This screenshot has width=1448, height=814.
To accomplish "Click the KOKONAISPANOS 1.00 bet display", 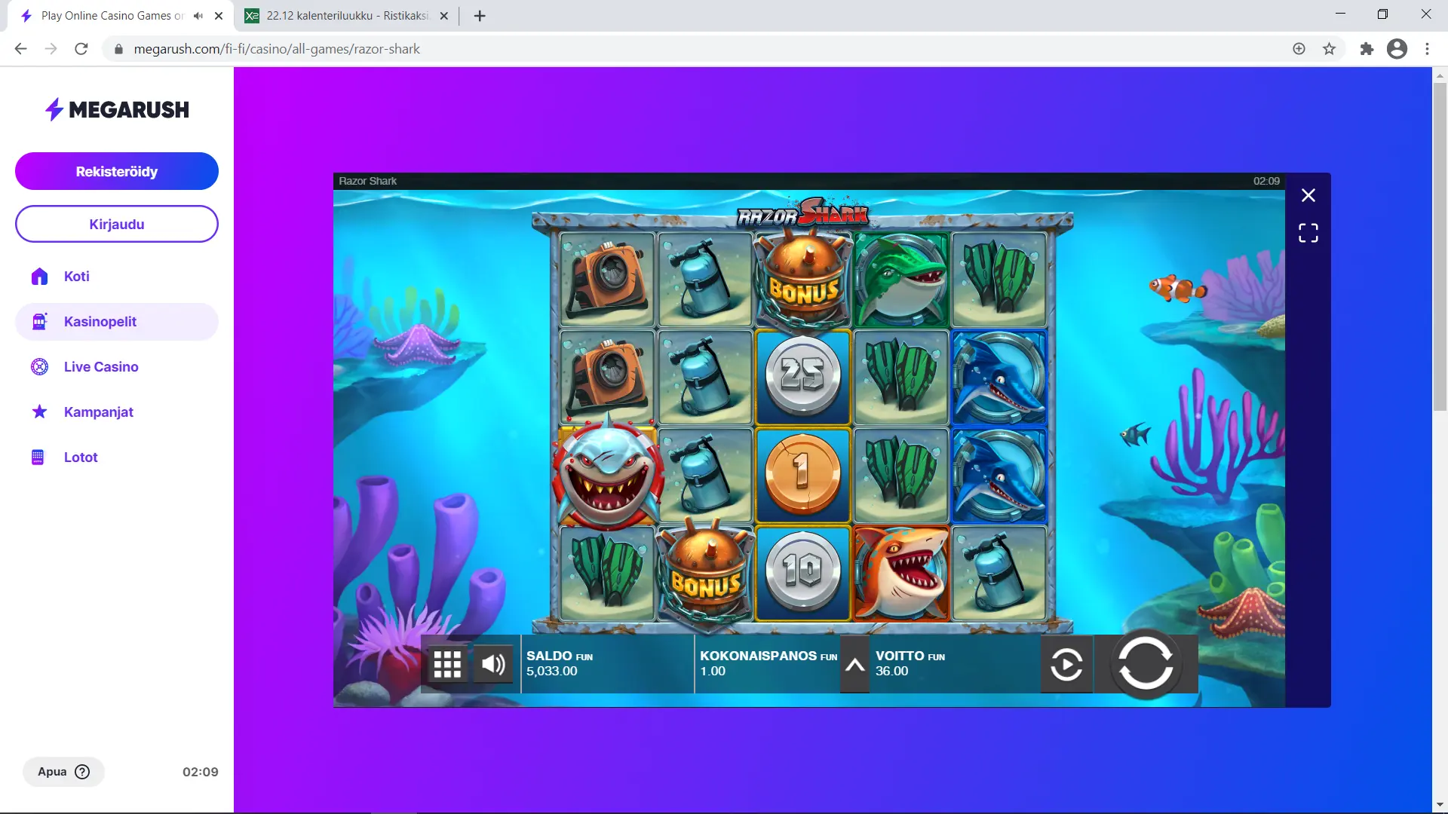I will point(768,664).
